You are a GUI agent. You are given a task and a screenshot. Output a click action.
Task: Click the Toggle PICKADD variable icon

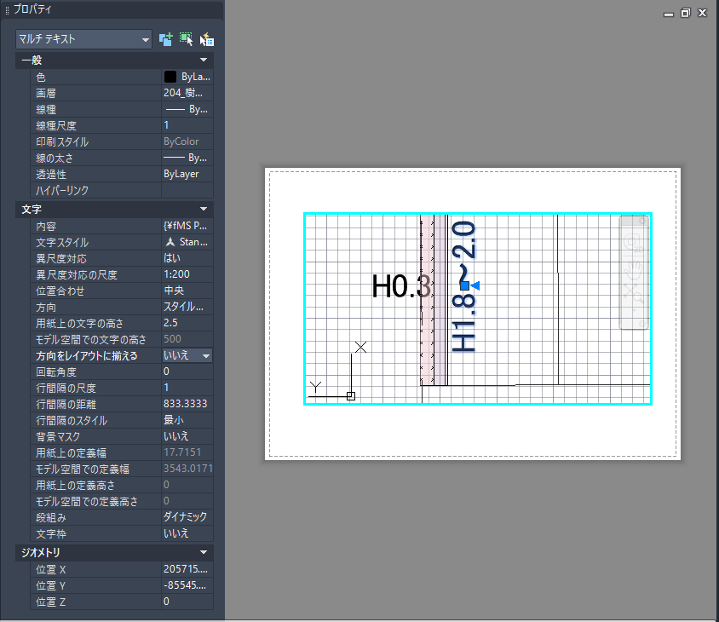click(x=165, y=39)
